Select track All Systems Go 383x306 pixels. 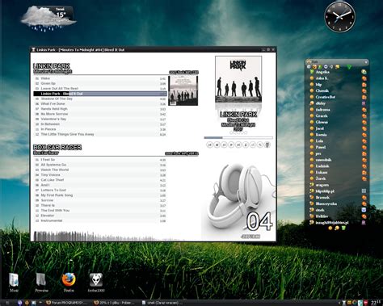click(x=100, y=165)
